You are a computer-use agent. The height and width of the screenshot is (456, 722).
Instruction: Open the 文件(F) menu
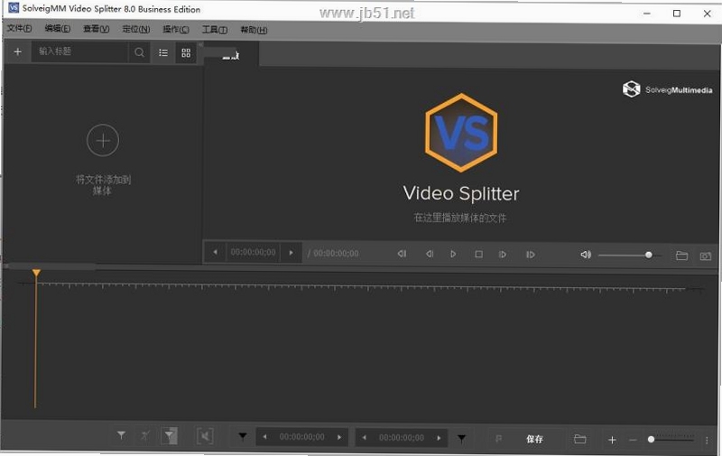[x=19, y=29]
